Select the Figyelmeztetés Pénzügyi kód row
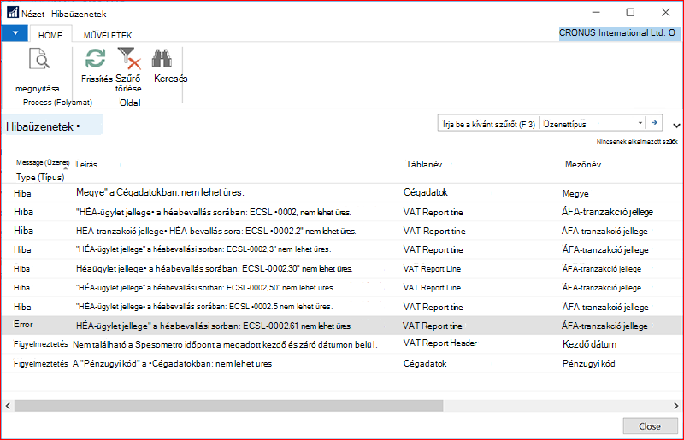The image size is (684, 440). pyautogui.click(x=343, y=363)
